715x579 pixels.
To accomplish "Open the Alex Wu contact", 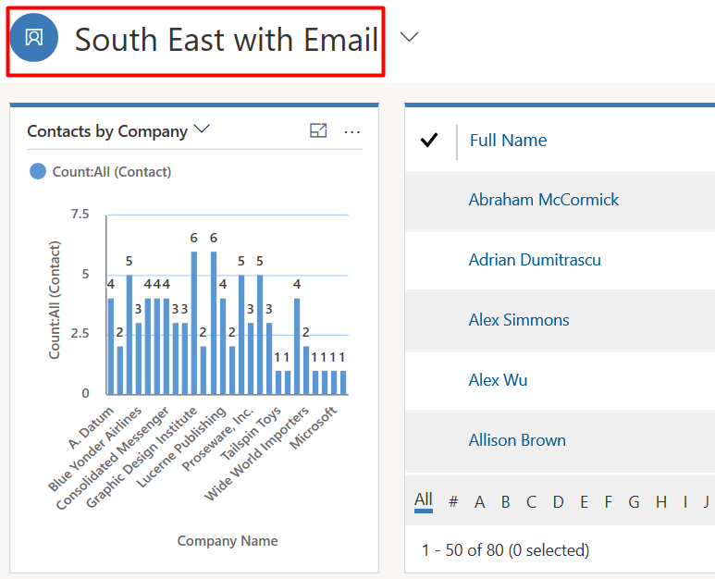I will tap(499, 380).
